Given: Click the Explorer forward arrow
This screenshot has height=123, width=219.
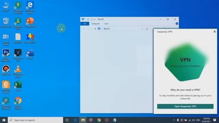Looking at the screenshot, I should click(x=88, y=29).
